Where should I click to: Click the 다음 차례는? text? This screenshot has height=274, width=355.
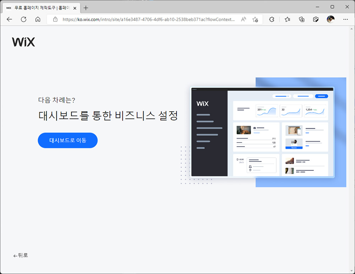[56, 100]
